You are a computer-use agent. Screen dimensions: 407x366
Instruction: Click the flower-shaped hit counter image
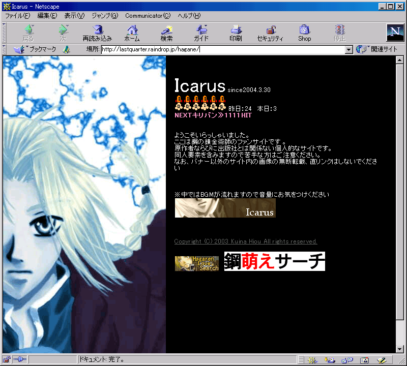(200, 103)
